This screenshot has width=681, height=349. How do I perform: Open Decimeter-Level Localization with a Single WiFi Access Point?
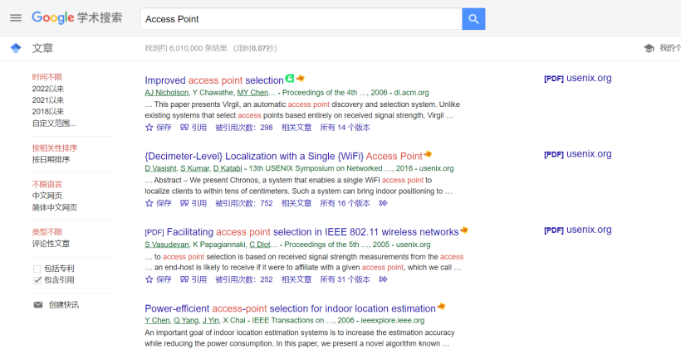(x=283, y=156)
